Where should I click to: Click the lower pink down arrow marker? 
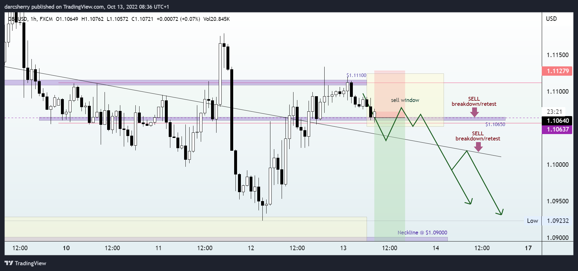(x=478, y=147)
